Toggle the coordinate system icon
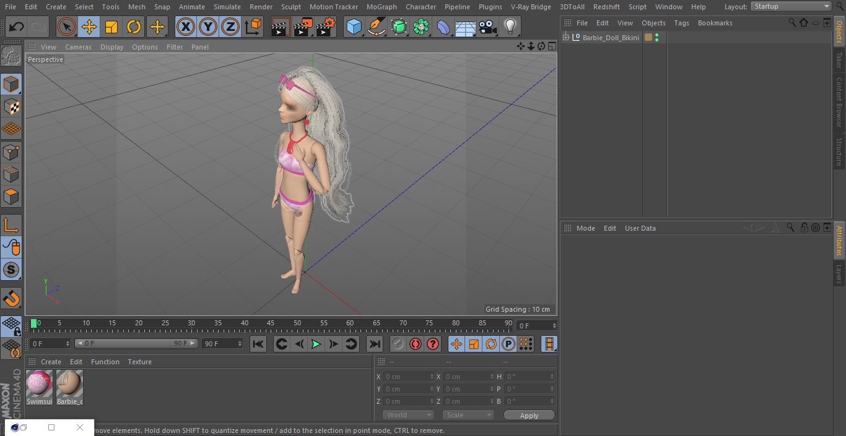The height and width of the screenshot is (436, 846). pos(253,27)
